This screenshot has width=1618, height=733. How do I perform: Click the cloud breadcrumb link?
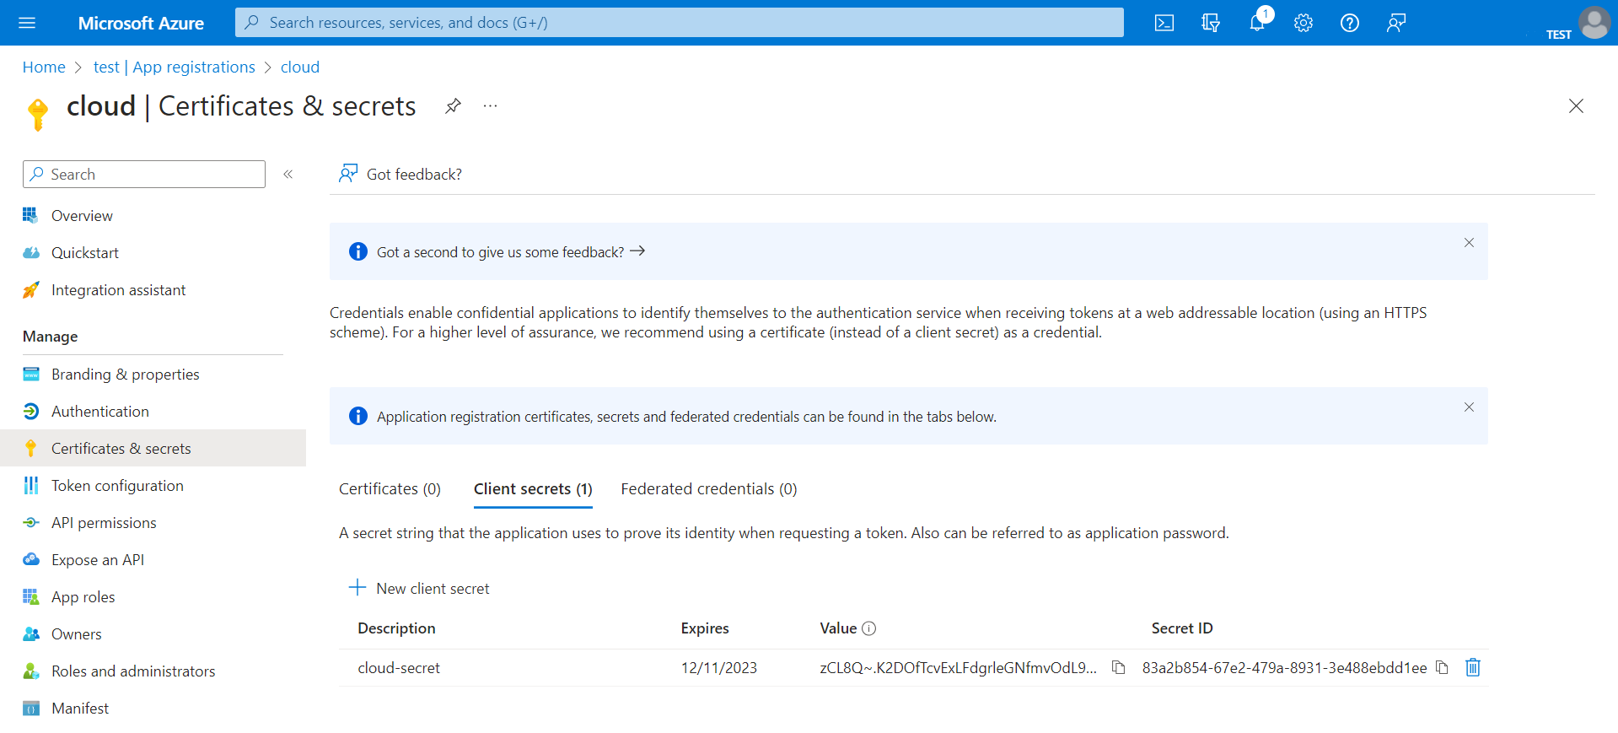coord(300,67)
